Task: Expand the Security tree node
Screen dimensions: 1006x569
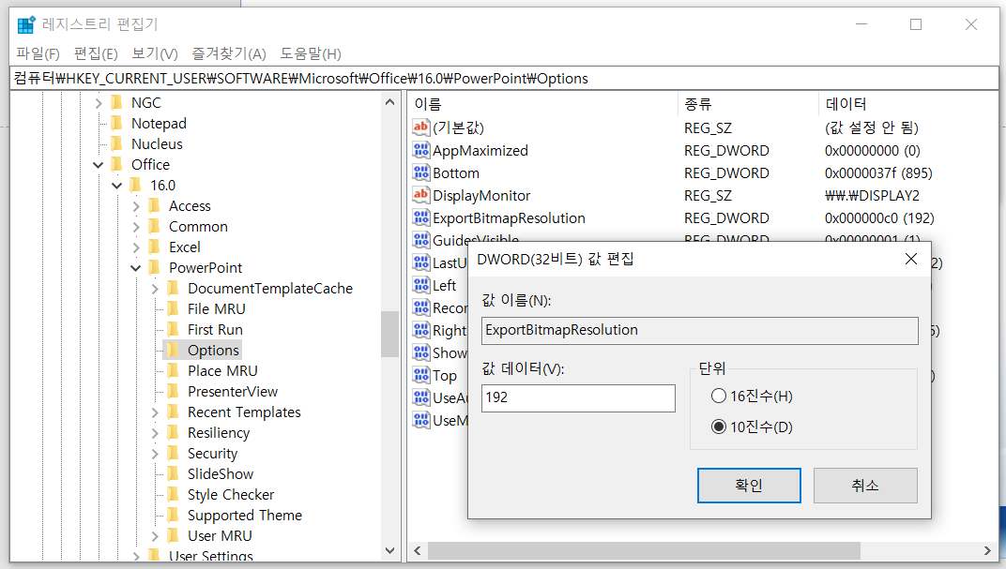Action: (155, 454)
